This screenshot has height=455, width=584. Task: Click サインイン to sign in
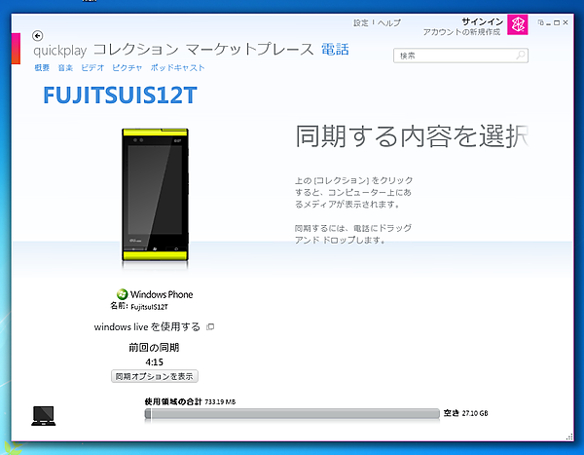(483, 21)
